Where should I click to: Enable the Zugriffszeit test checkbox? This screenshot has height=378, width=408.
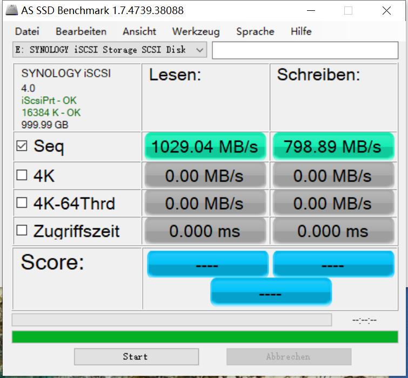coord(22,230)
